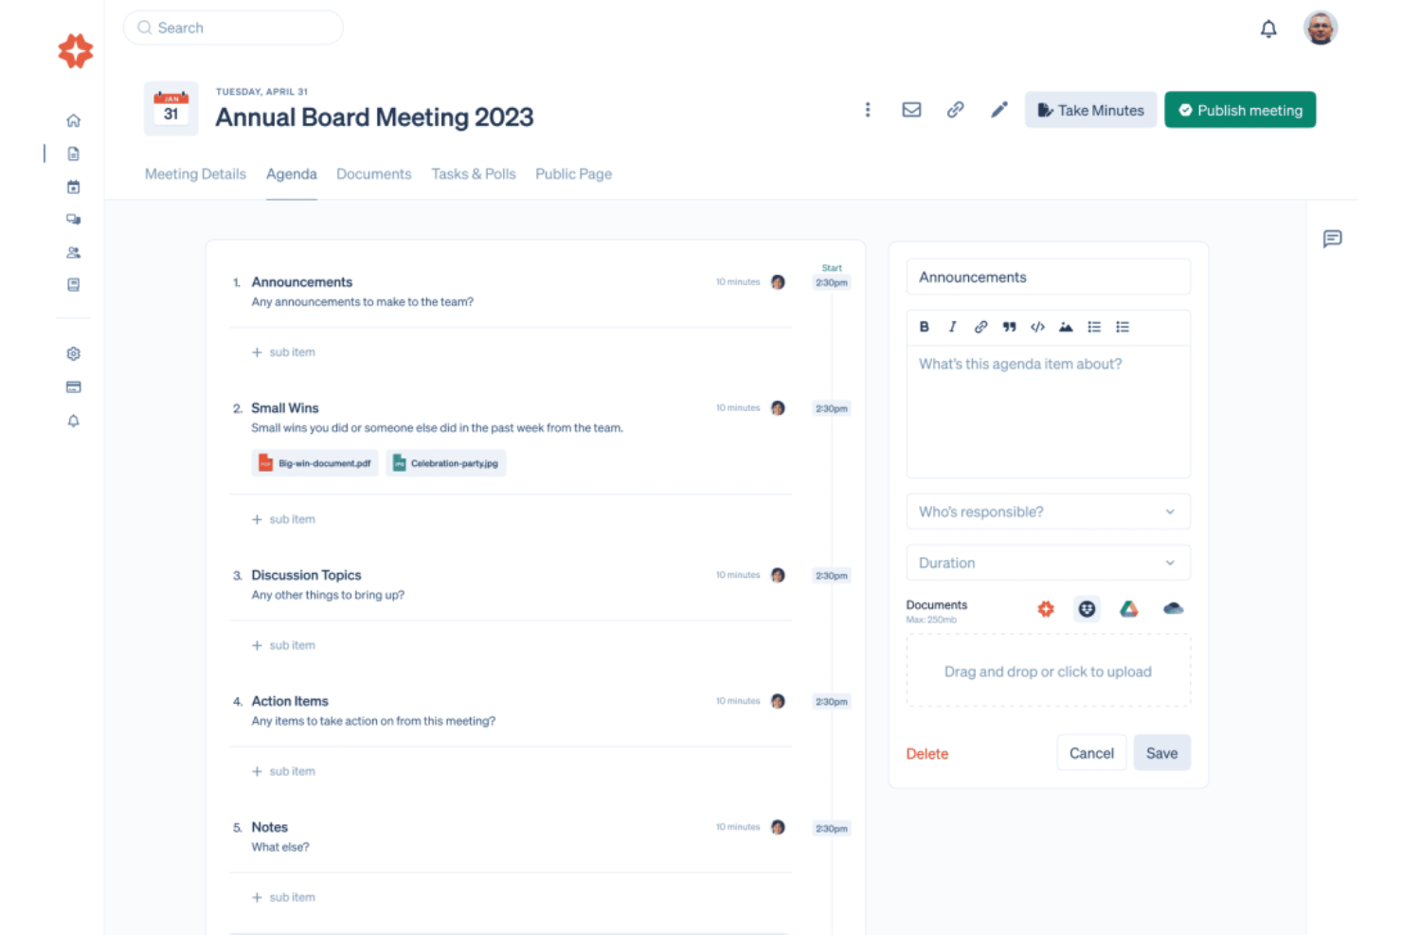The image size is (1402, 935).
Task: Open the calendar icon in the left sidebar
Action: pos(73,187)
